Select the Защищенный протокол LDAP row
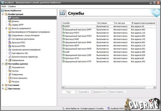Viewport: 161px width, 111px height. [109, 55]
